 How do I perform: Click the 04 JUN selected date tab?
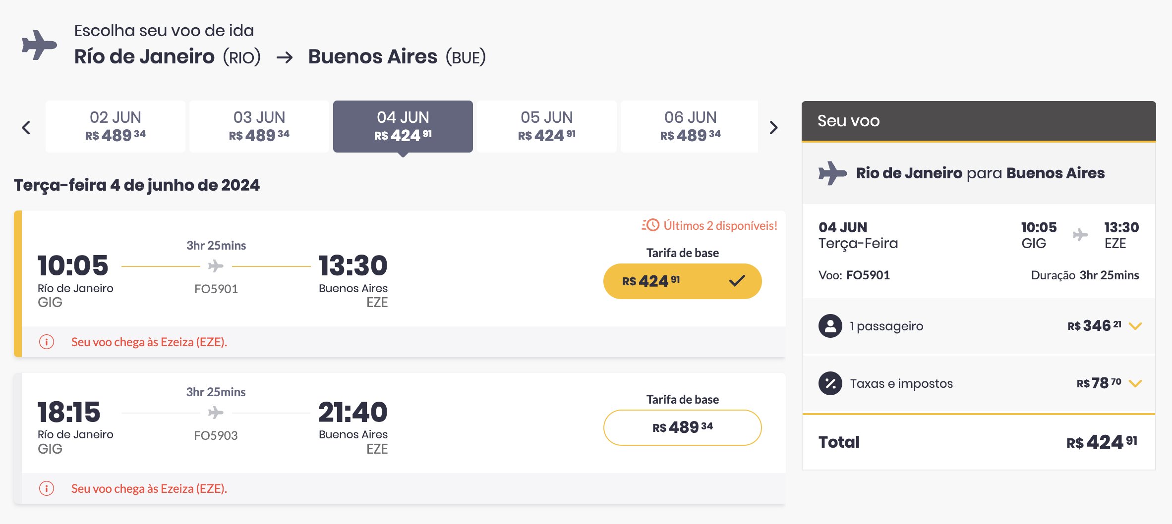[403, 127]
